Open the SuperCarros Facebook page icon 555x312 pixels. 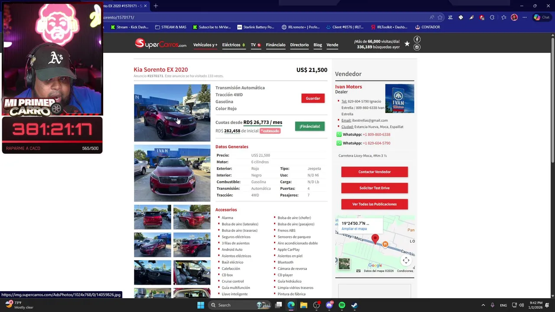tap(417, 39)
